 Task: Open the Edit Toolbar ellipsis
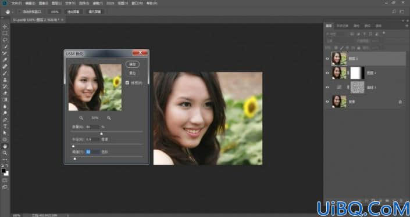pyautogui.click(x=5, y=160)
